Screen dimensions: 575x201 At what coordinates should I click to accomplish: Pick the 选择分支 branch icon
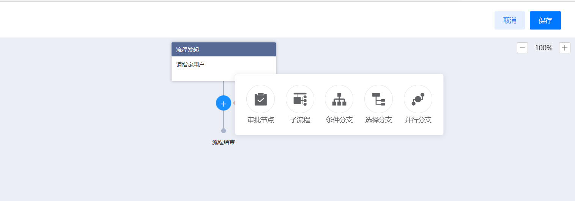point(378,99)
